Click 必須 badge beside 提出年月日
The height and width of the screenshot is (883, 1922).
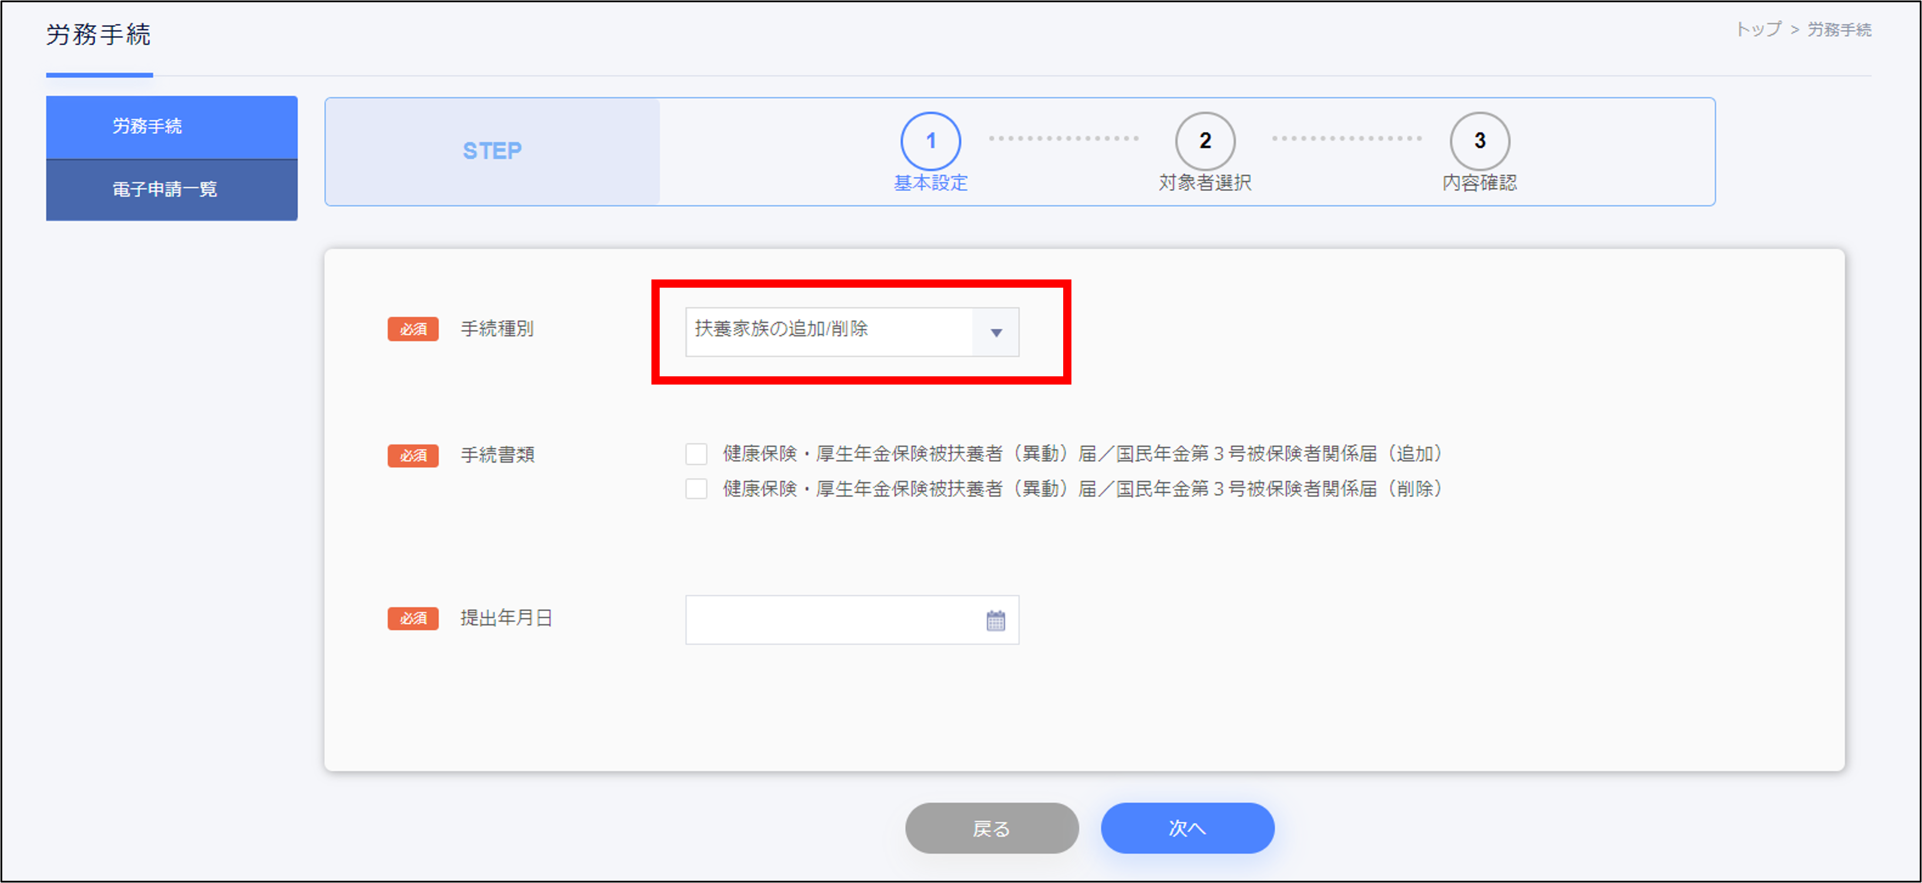[x=412, y=618]
